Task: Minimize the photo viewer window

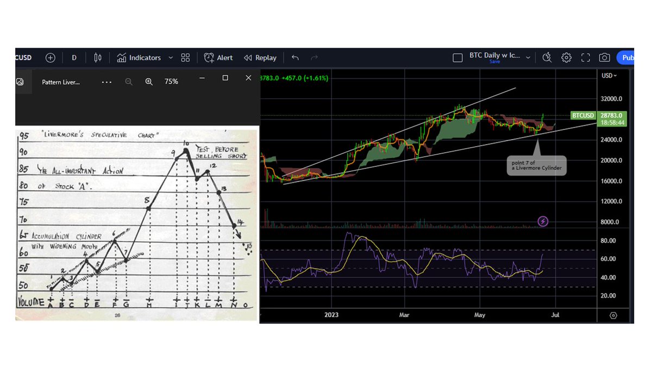Action: tap(202, 78)
